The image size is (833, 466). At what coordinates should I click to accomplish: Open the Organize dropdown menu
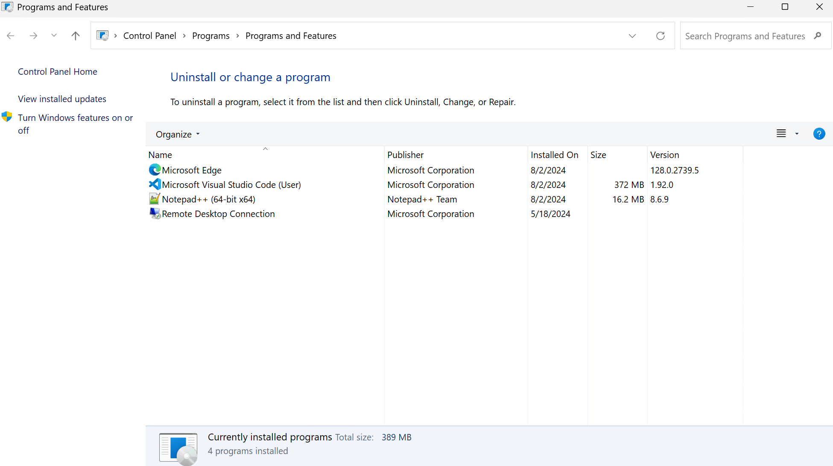click(x=178, y=134)
